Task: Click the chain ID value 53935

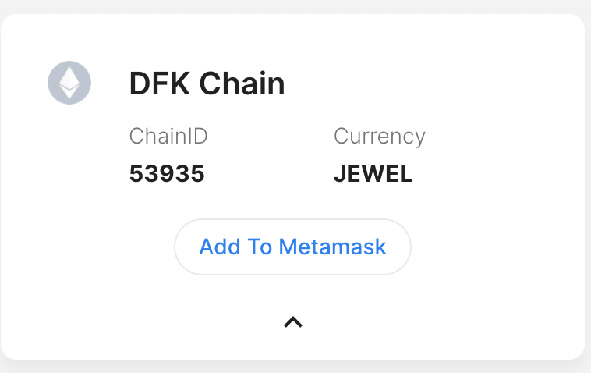Action: (167, 173)
